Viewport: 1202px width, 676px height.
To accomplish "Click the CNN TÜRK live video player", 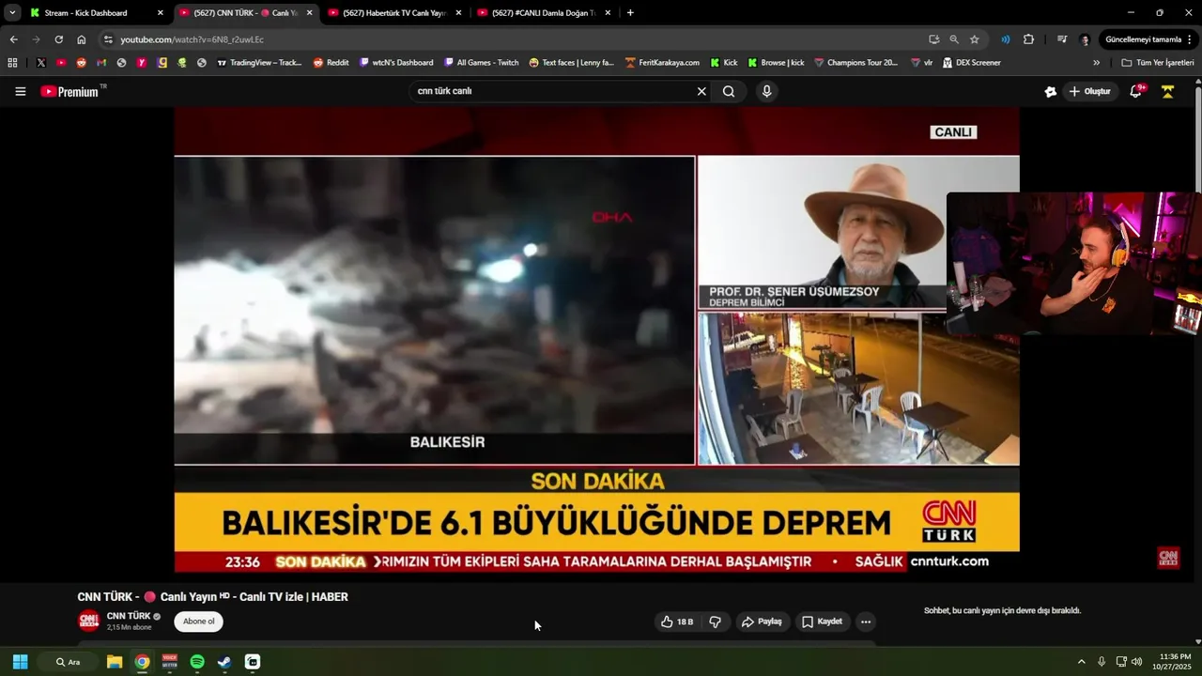I will pyautogui.click(x=596, y=340).
